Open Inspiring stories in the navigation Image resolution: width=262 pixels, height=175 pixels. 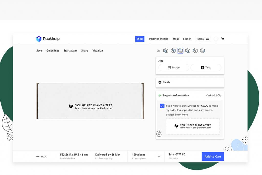159,39
